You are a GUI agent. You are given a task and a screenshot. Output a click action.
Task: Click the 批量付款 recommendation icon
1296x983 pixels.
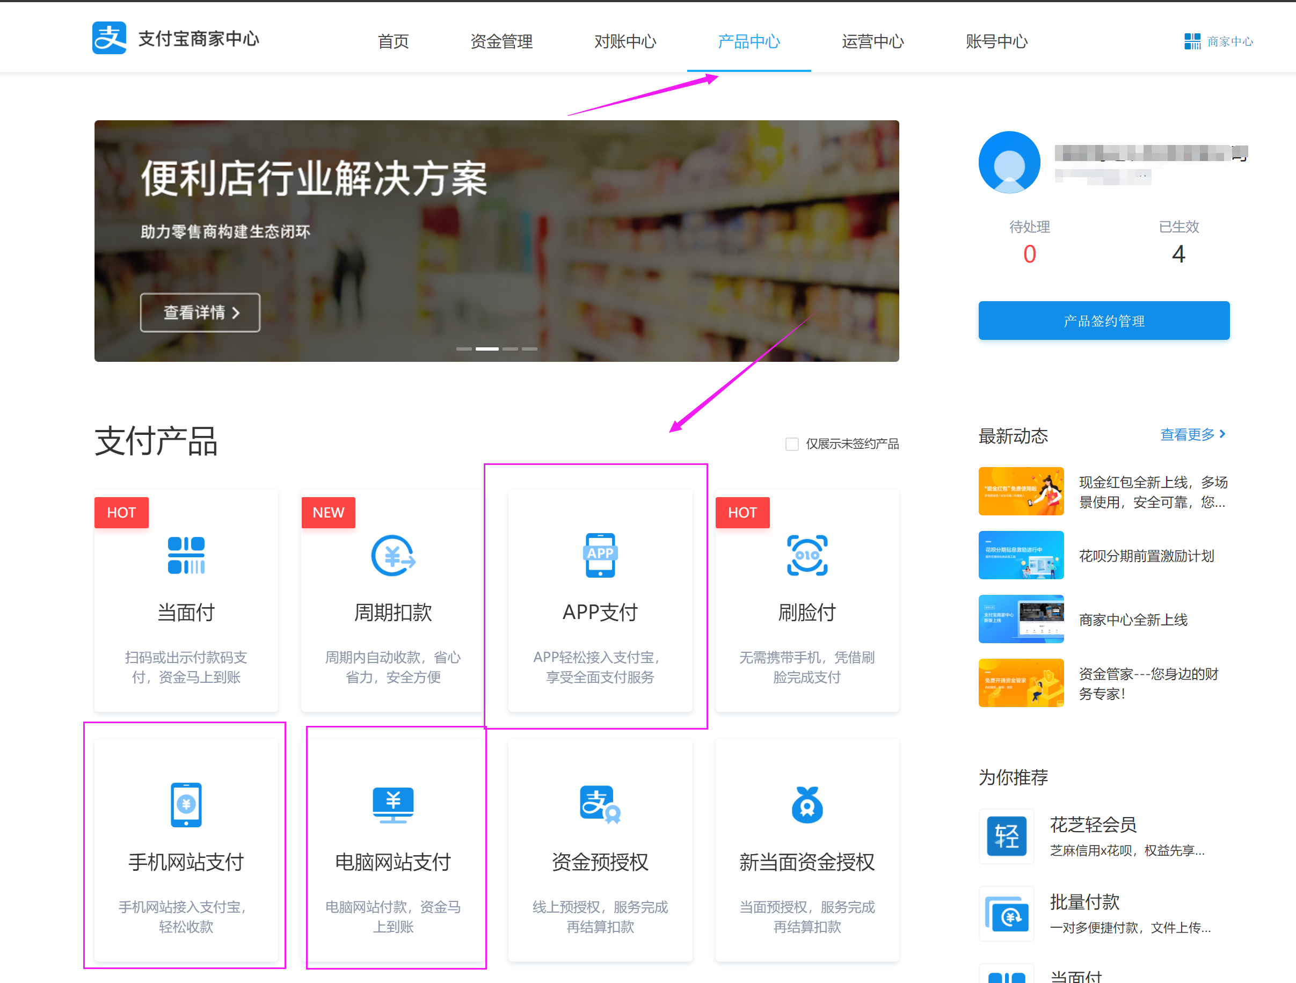(x=1006, y=913)
